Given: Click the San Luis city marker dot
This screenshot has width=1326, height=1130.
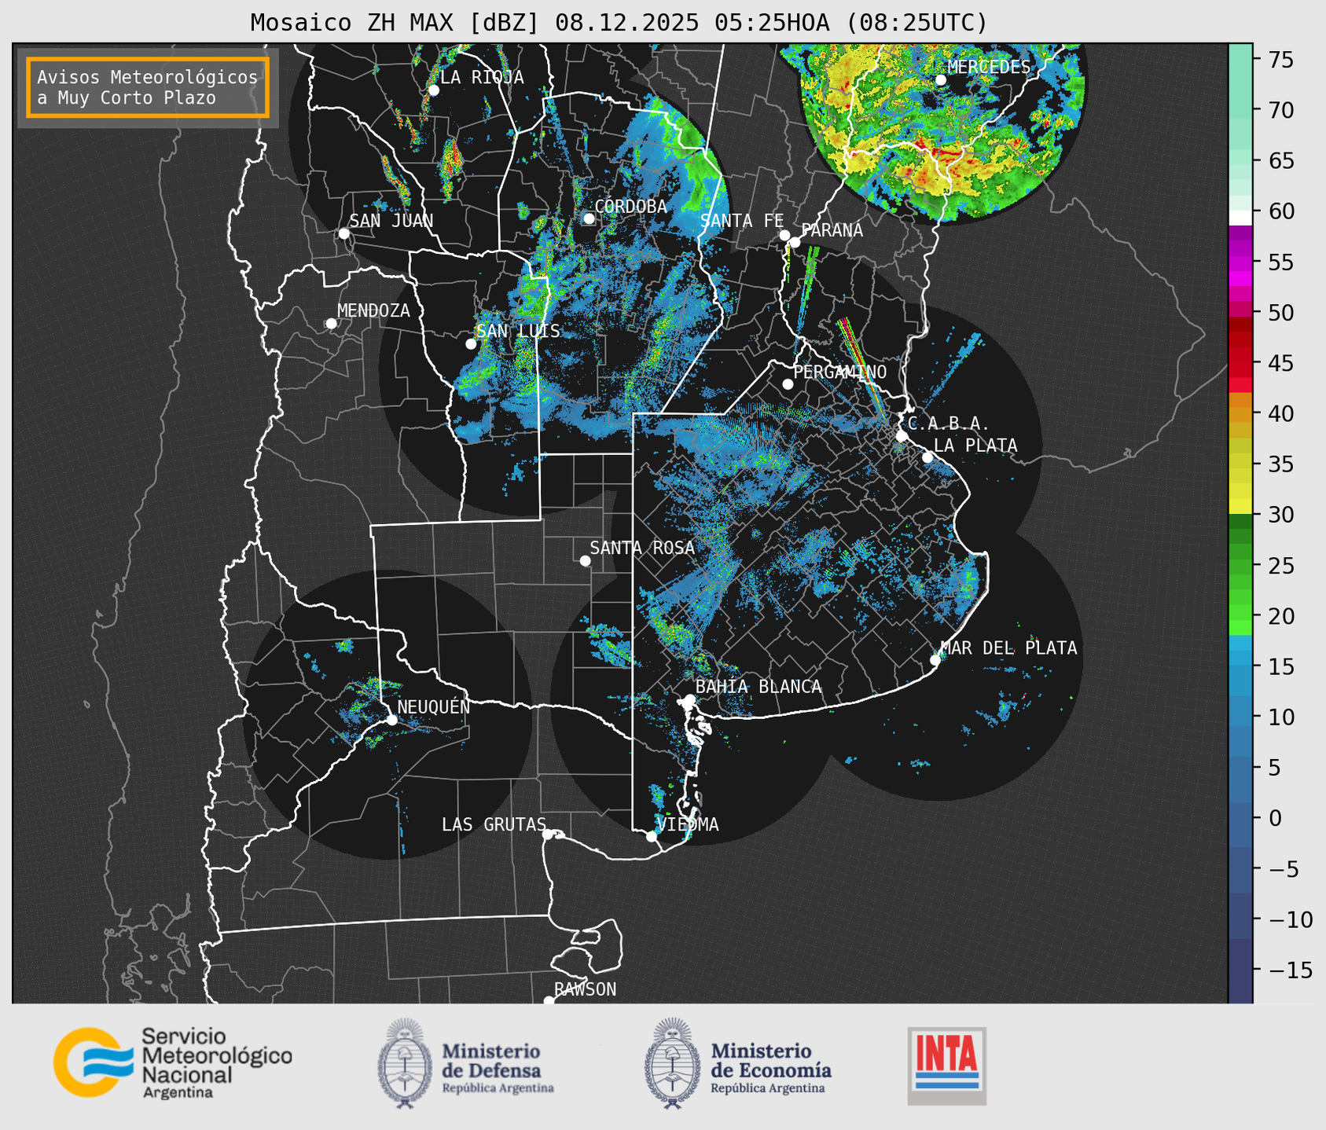Looking at the screenshot, I should 471,343.
